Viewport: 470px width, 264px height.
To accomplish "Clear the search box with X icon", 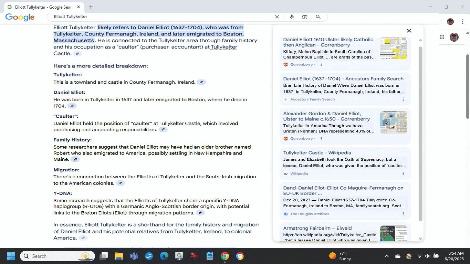I will 277,17.
